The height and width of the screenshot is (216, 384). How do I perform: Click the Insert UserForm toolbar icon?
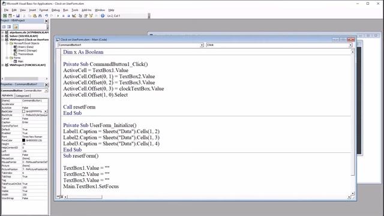click(10, 16)
